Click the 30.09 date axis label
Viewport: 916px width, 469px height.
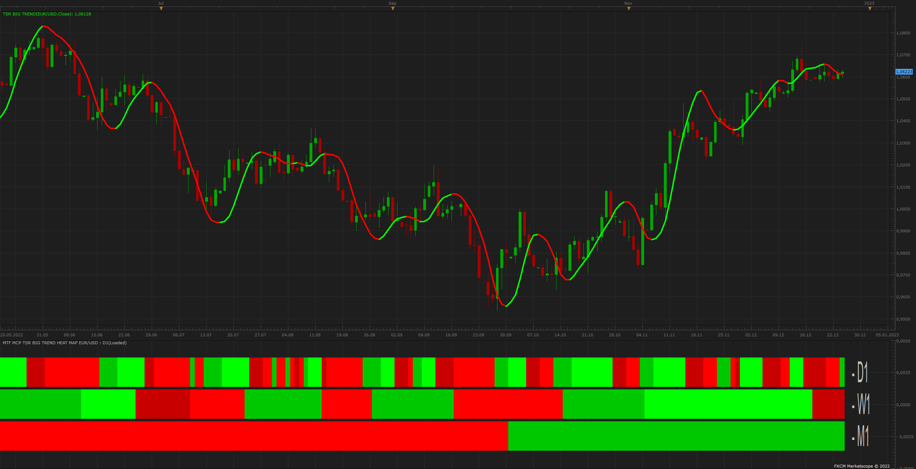pyautogui.click(x=506, y=335)
